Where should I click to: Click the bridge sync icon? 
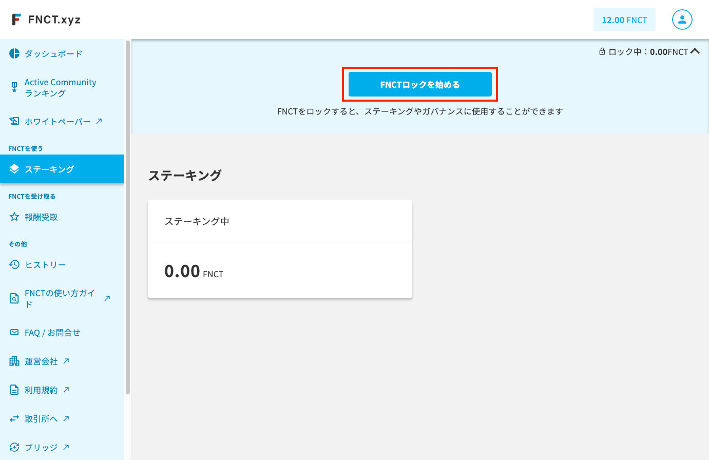14,447
